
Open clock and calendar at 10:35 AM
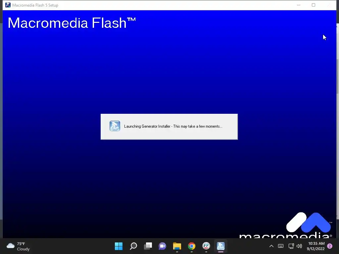pyautogui.click(x=315, y=246)
